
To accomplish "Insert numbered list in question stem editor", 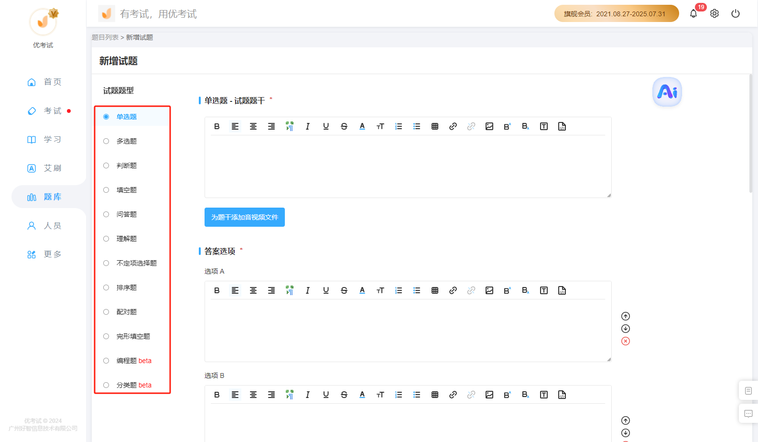I will (x=399, y=126).
